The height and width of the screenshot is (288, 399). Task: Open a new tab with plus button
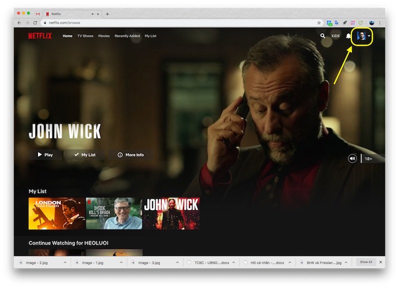107,14
